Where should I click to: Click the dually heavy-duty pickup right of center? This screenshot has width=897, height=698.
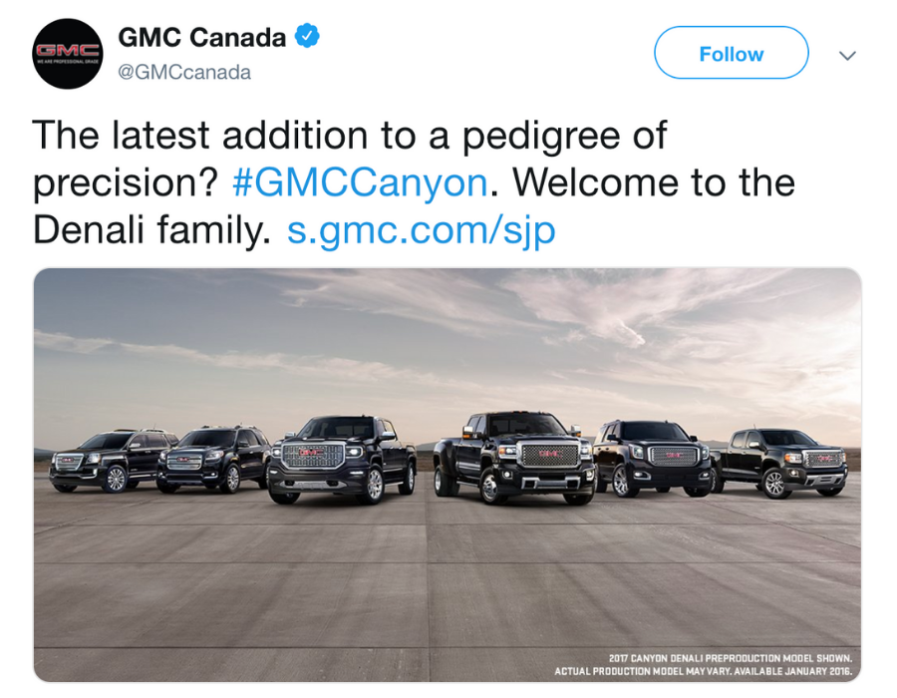[x=513, y=458]
